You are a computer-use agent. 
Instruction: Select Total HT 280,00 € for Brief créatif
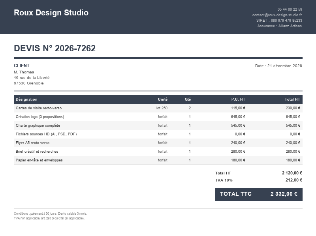point(293,152)
